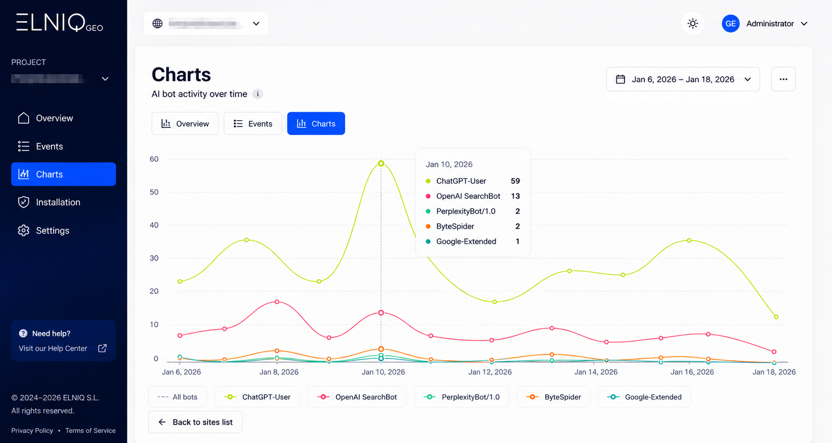Viewport: 832px width, 443px height.
Task: Click the Overview house icon in sidebar
Action: point(23,118)
